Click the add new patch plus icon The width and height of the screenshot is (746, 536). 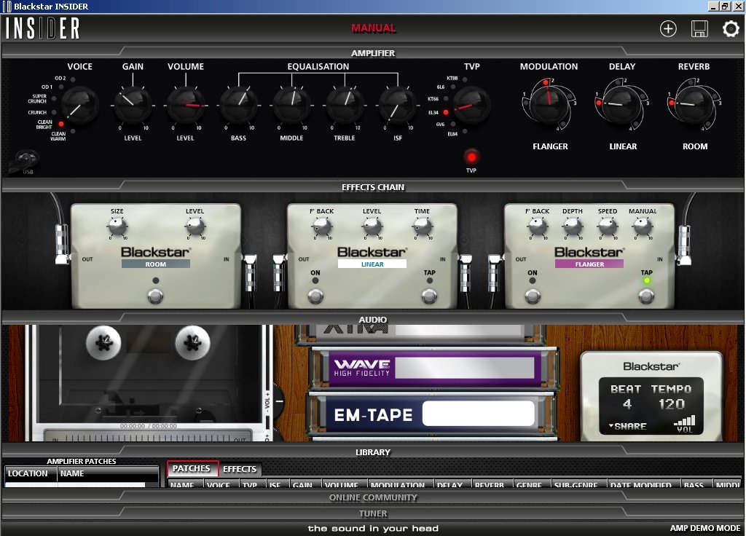click(668, 29)
